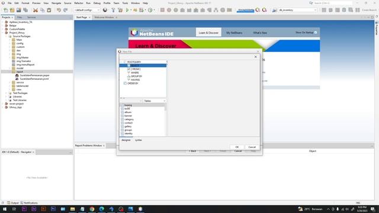This screenshot has height=213, width=379.
Task: Switch to the Welcome Window tab
Action: [x=104, y=17]
